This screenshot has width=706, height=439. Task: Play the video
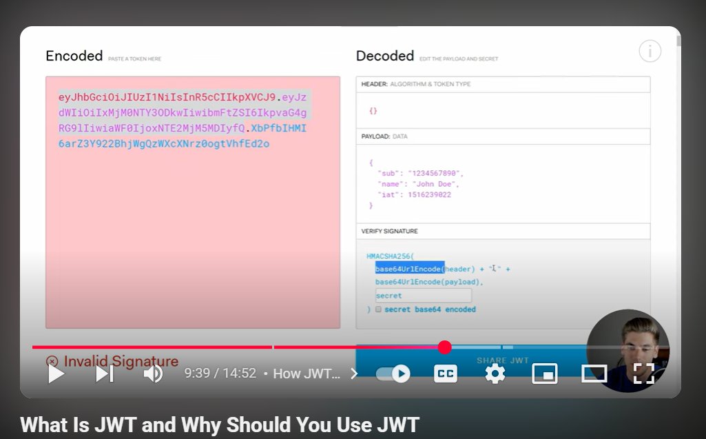[56, 374]
